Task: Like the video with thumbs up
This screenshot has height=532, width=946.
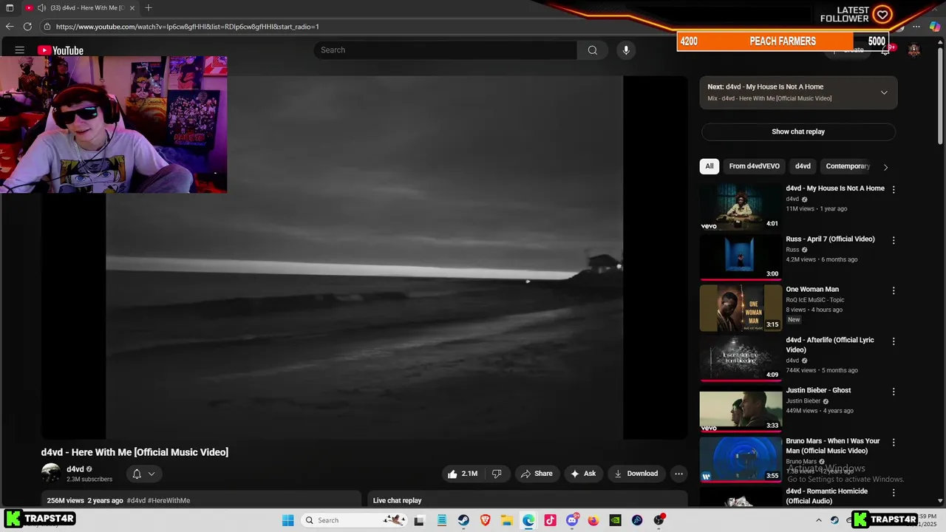Action: click(x=463, y=474)
